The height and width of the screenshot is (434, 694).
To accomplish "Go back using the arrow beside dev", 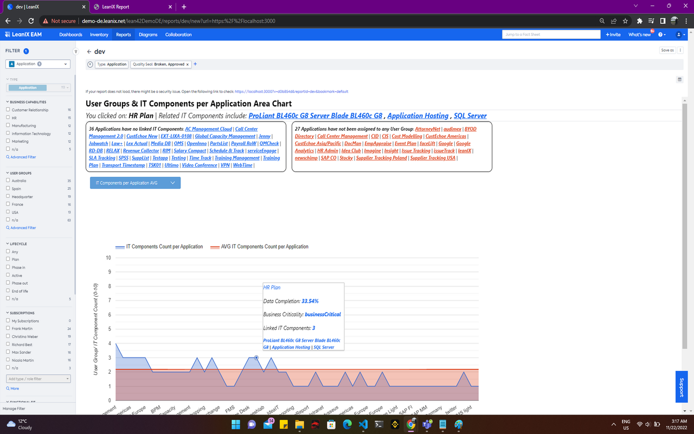I will [89, 52].
